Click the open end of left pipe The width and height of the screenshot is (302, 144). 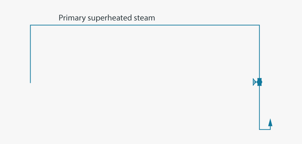pyautogui.click(x=30, y=83)
